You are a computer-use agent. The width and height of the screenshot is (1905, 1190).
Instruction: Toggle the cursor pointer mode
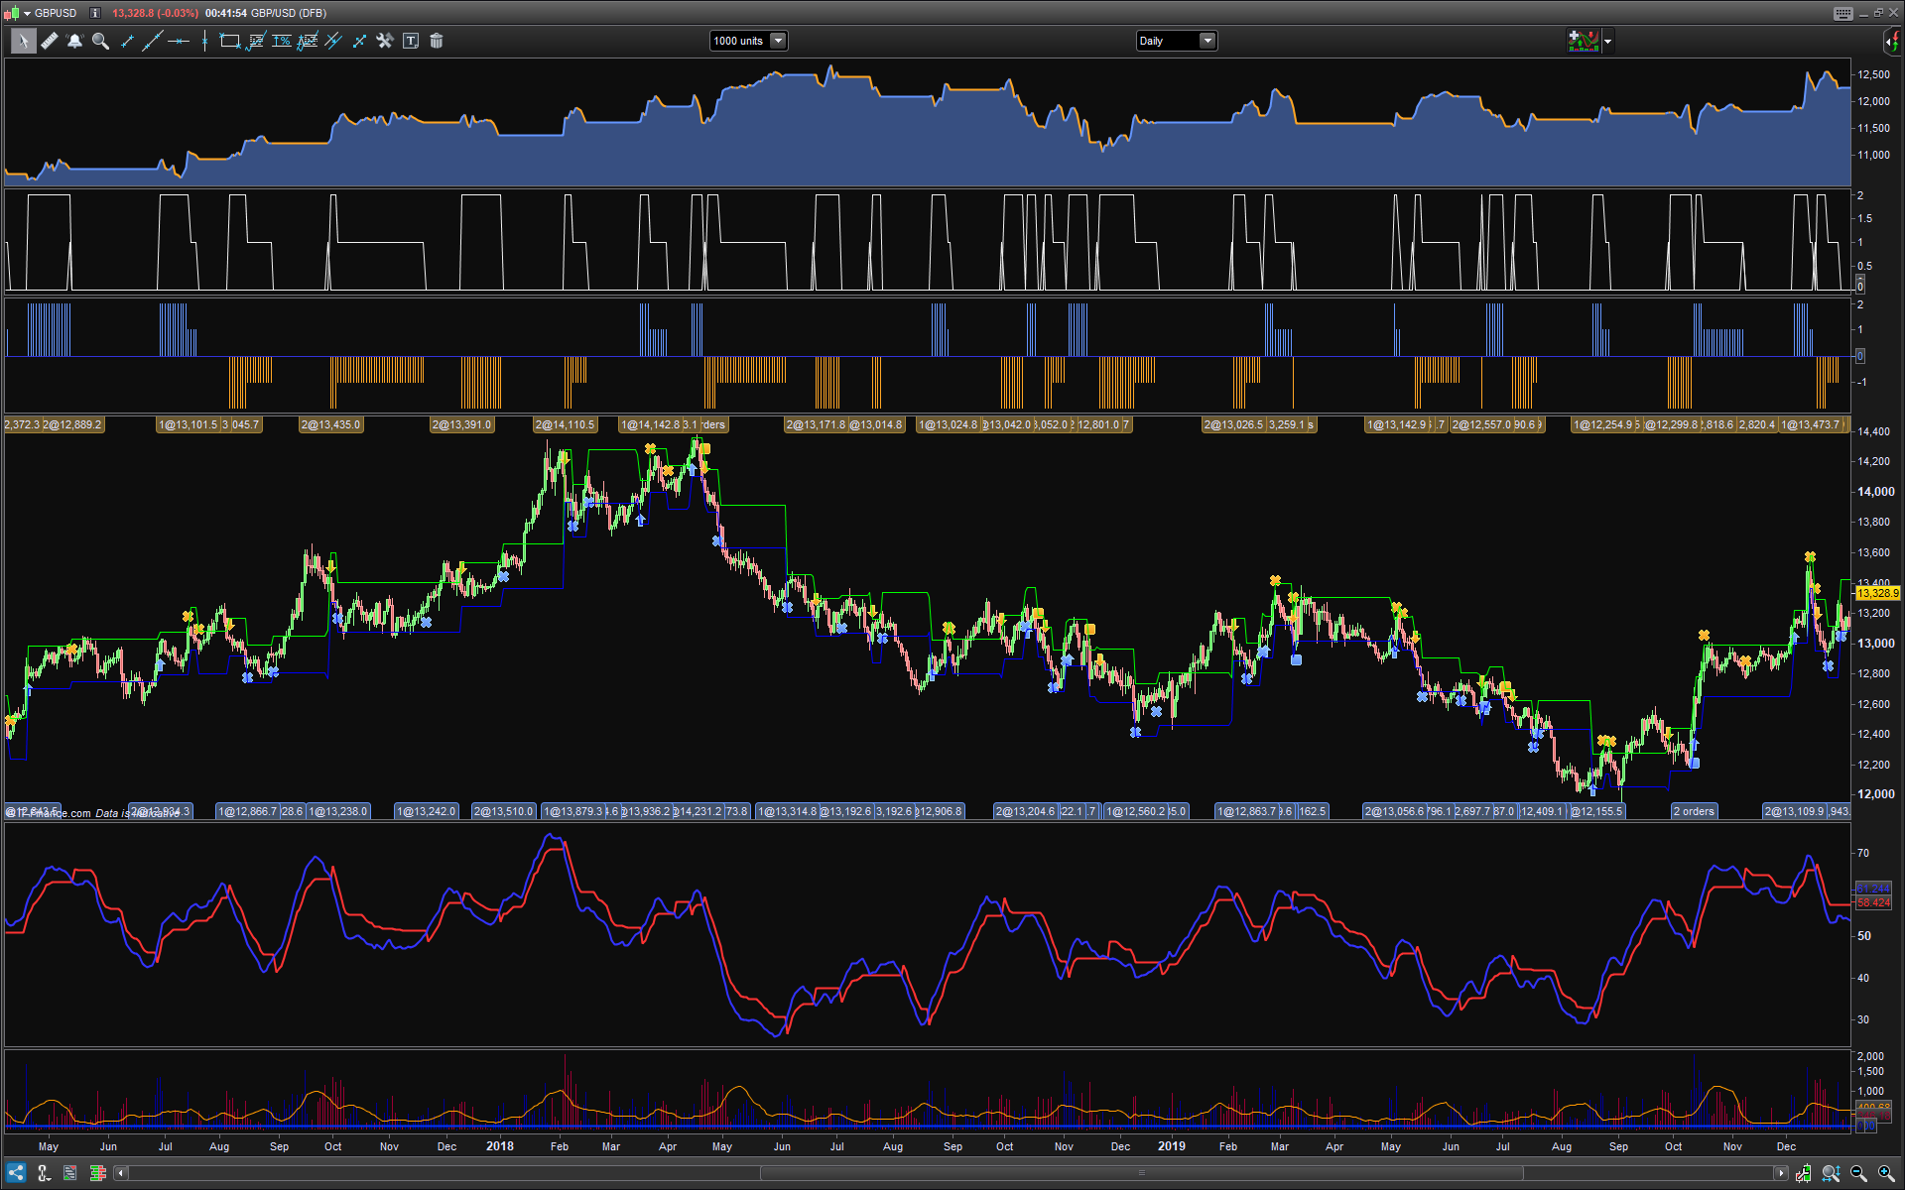[23, 41]
